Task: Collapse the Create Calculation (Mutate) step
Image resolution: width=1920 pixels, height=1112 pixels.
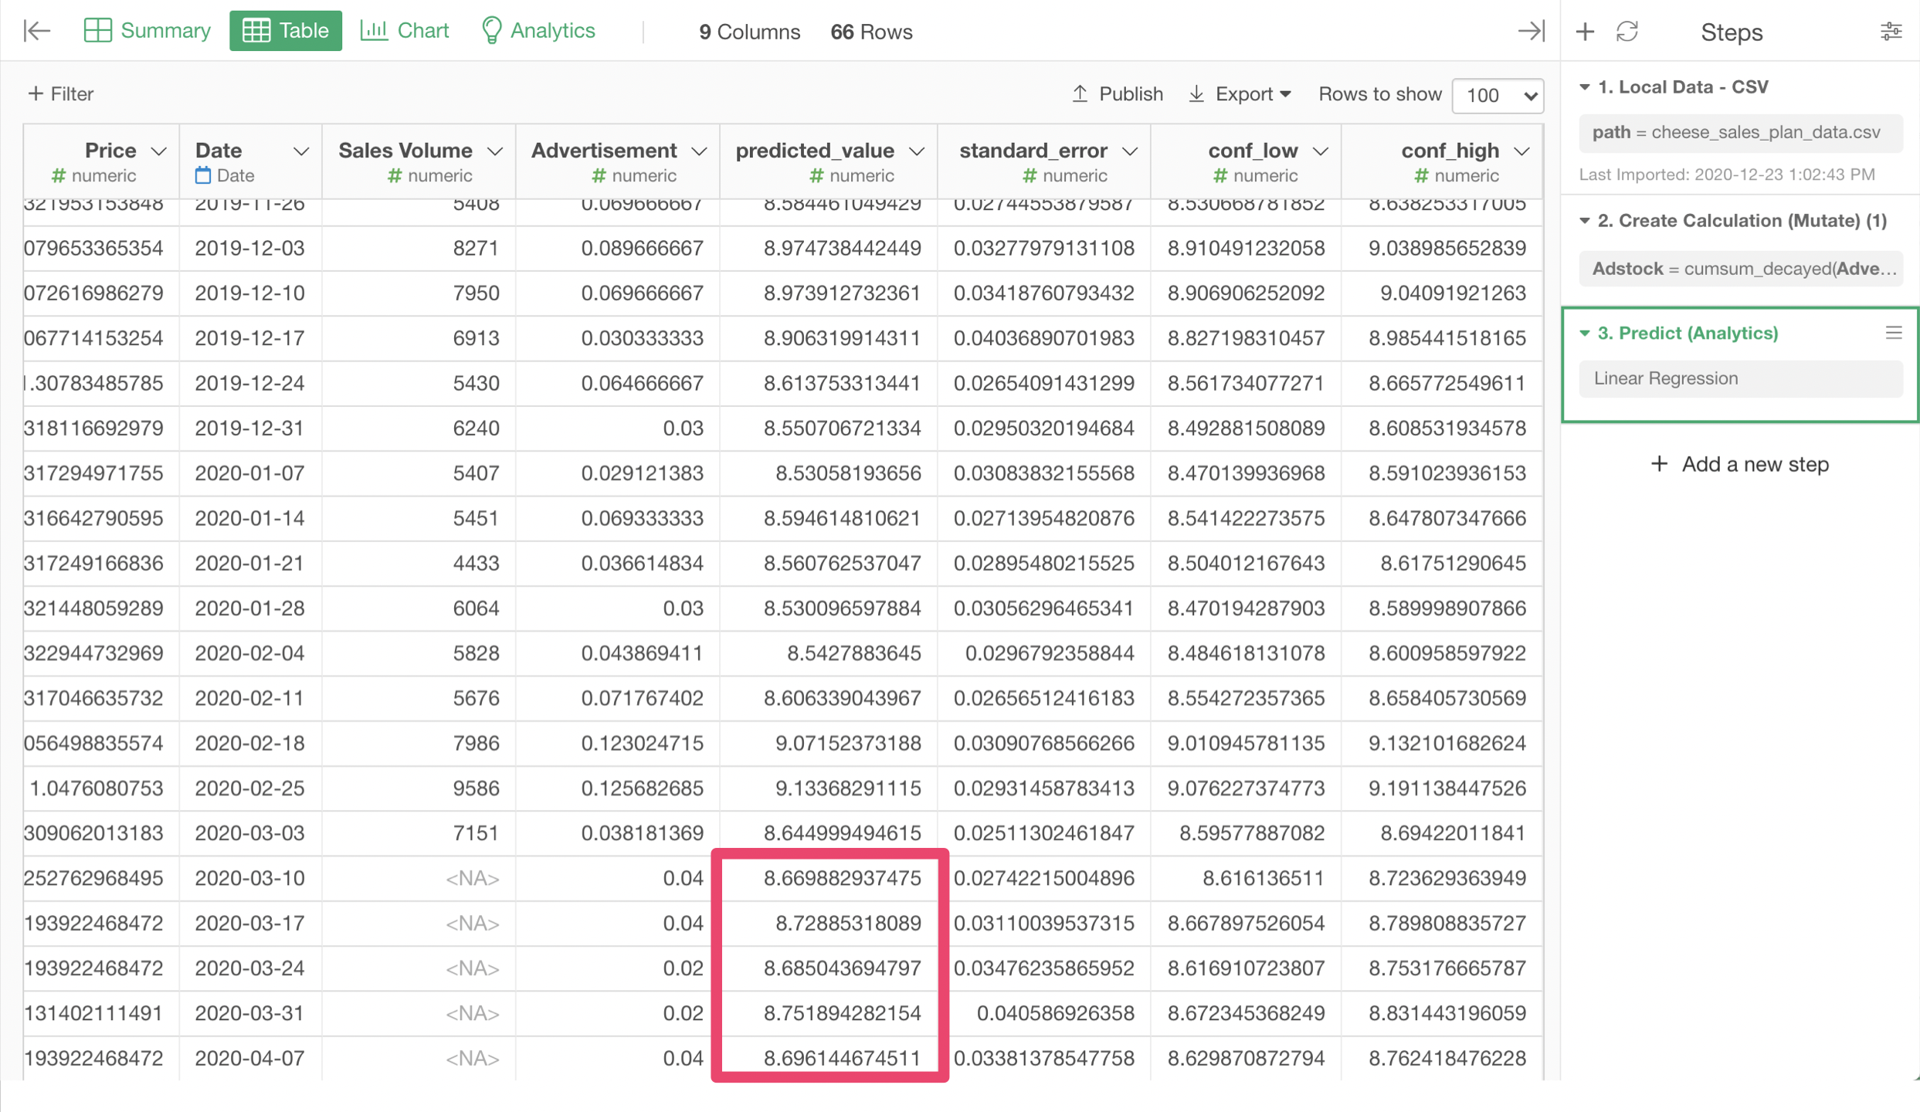Action: pos(1585,221)
